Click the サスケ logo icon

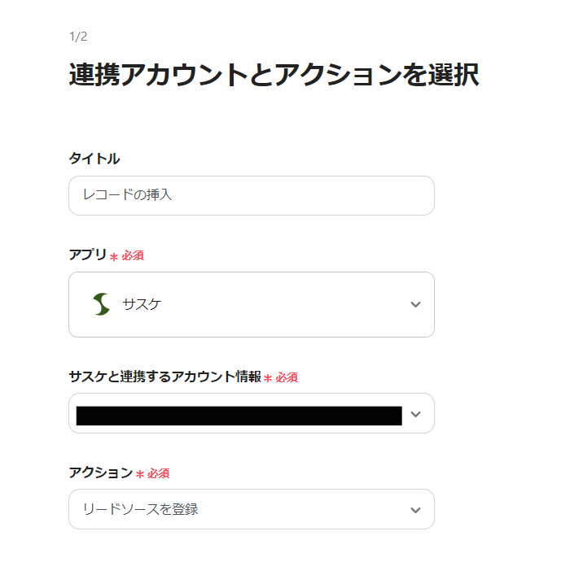[x=101, y=304]
